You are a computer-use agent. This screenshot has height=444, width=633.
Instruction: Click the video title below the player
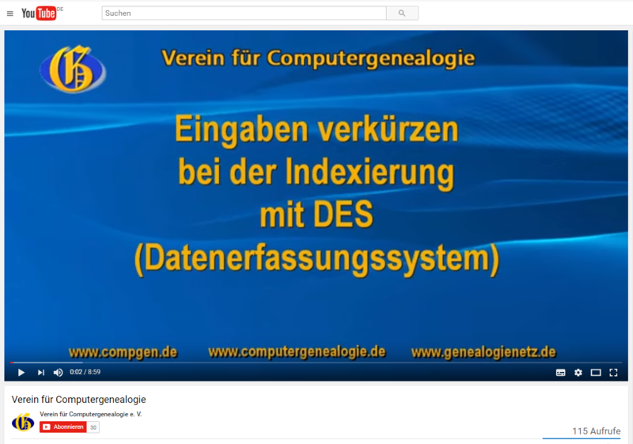(x=78, y=400)
